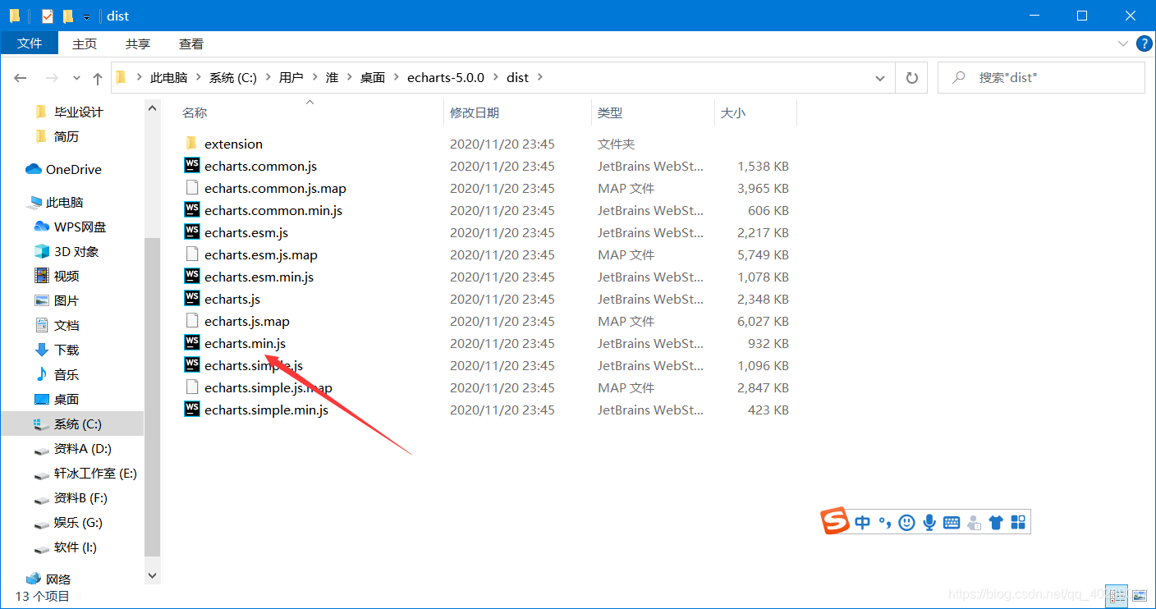This screenshot has height=609, width=1156.
Task: Toggle Sogou input Chinese mode icon
Action: [862, 522]
